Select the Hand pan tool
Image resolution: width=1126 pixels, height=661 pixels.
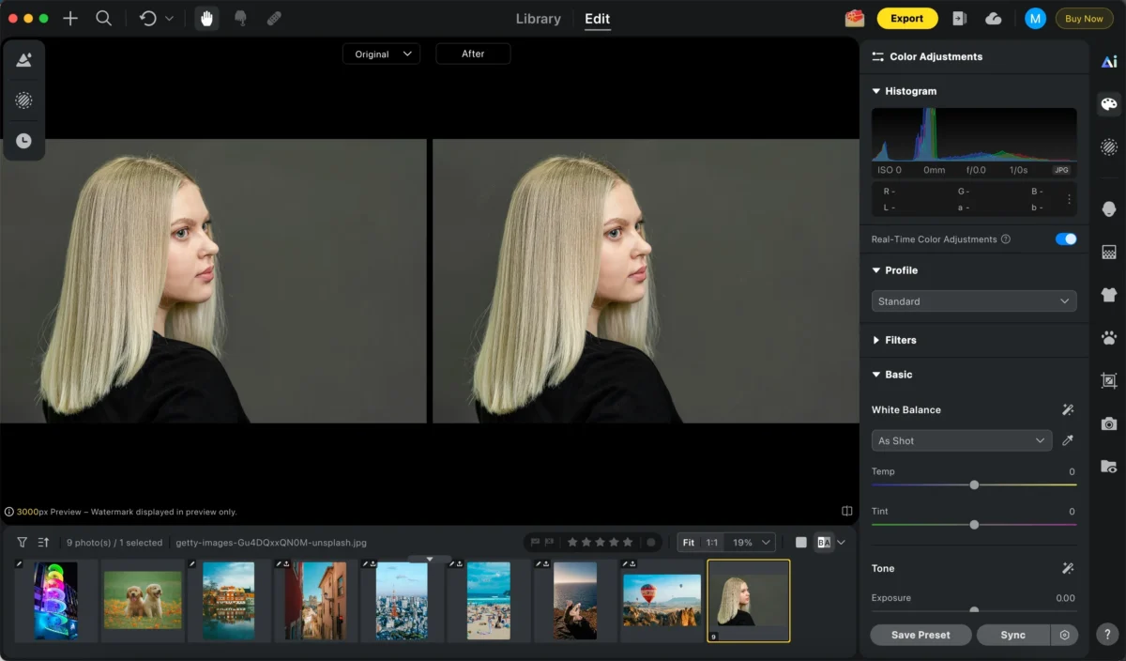pos(206,19)
